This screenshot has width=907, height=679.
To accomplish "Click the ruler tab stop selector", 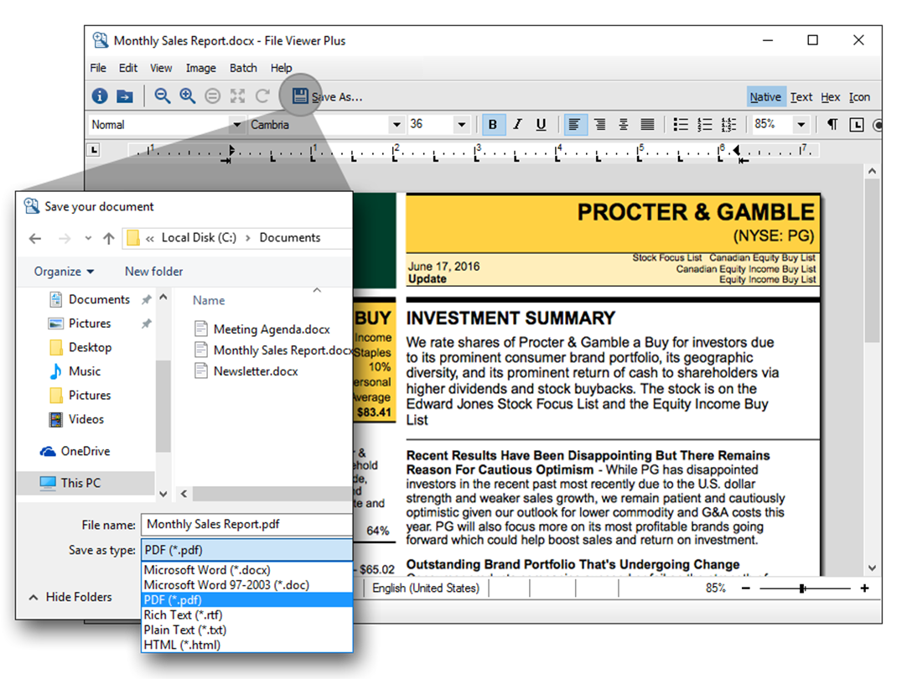I will (x=94, y=150).
